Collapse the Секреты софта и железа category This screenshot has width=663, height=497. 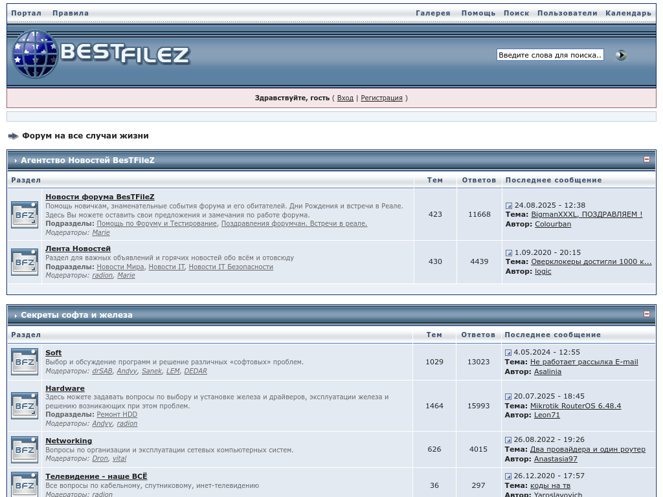pos(646,314)
